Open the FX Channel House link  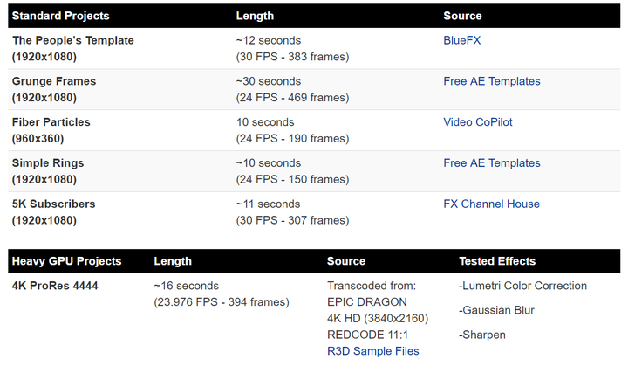tap(491, 204)
